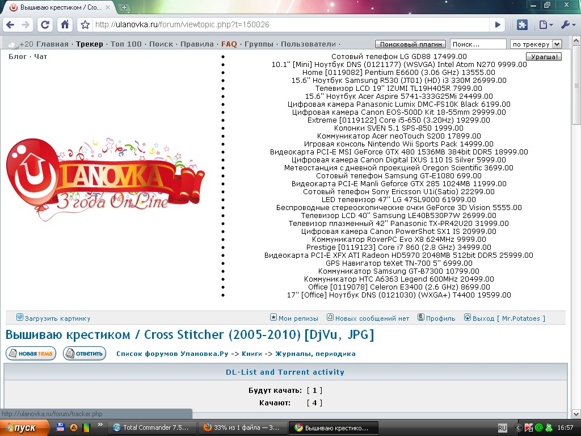Open the Топ 100 navigation link
581x436 pixels.
point(126,44)
